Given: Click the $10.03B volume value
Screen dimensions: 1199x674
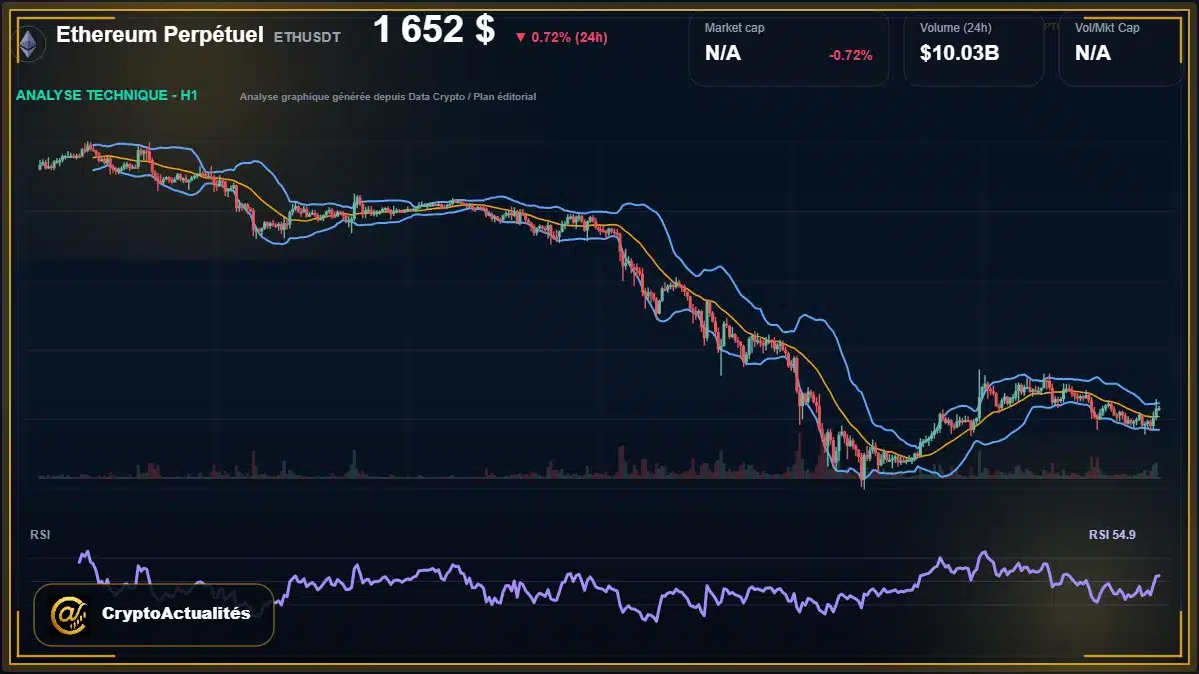Looking at the screenshot, I should pyautogui.click(x=959, y=54).
